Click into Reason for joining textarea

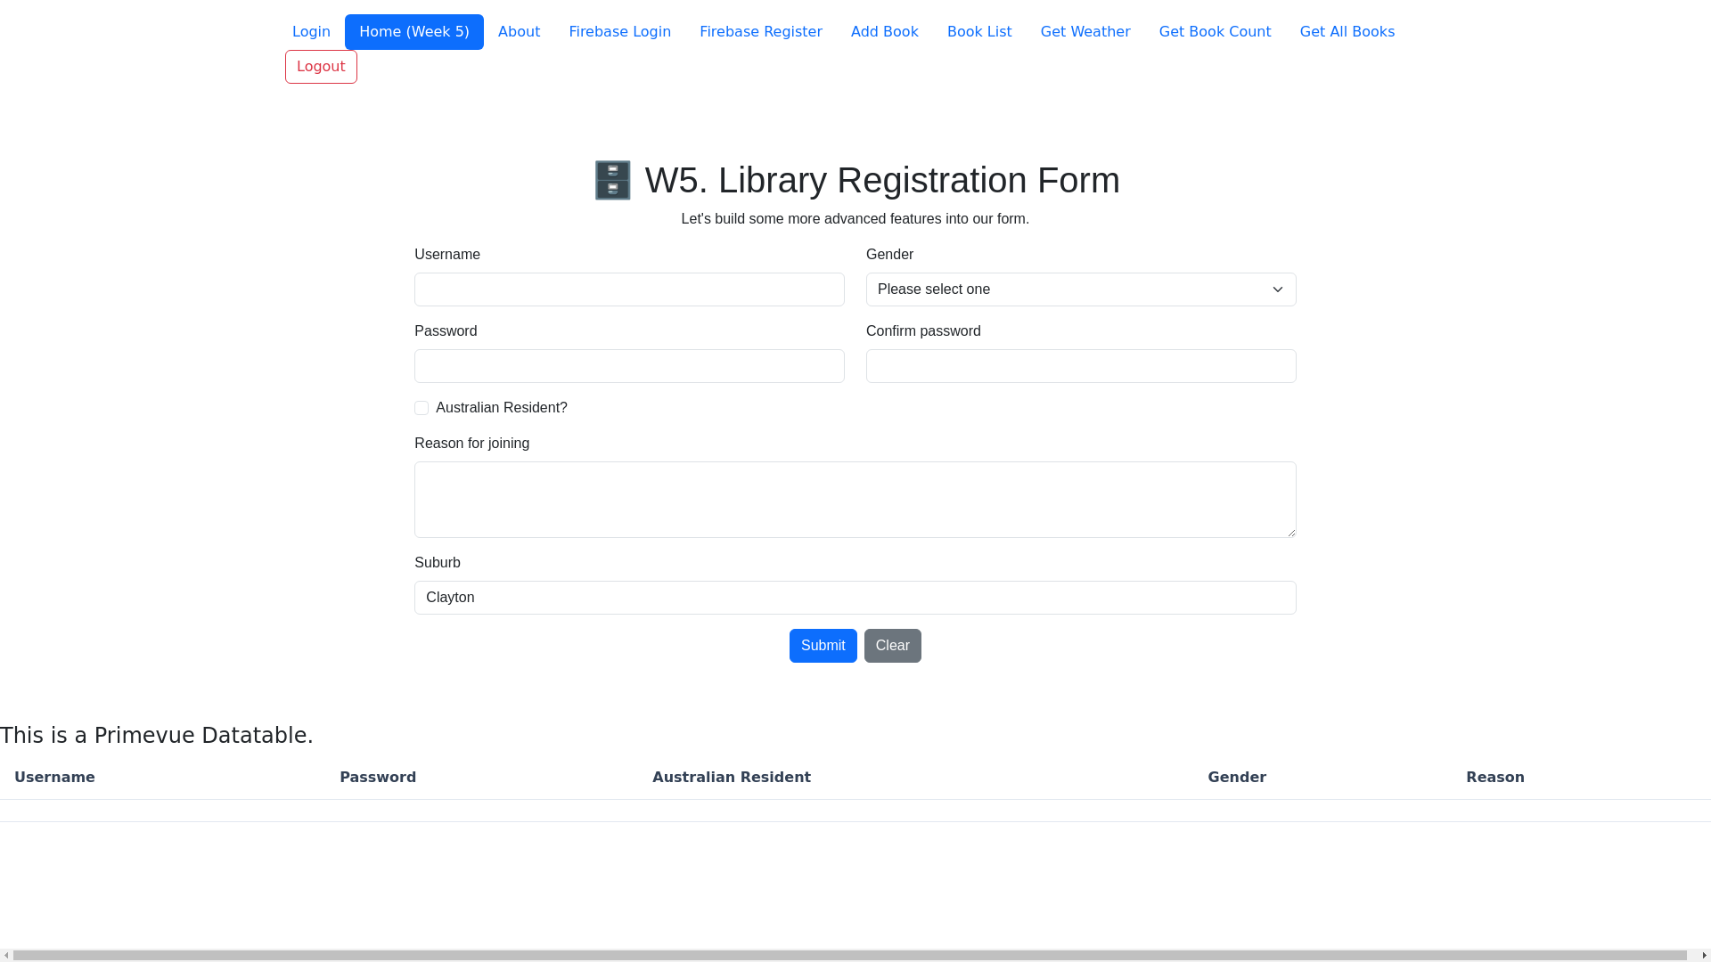[x=855, y=500]
